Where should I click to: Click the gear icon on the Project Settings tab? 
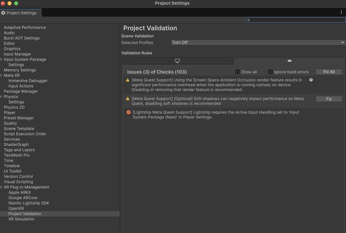pyautogui.click(x=3, y=13)
